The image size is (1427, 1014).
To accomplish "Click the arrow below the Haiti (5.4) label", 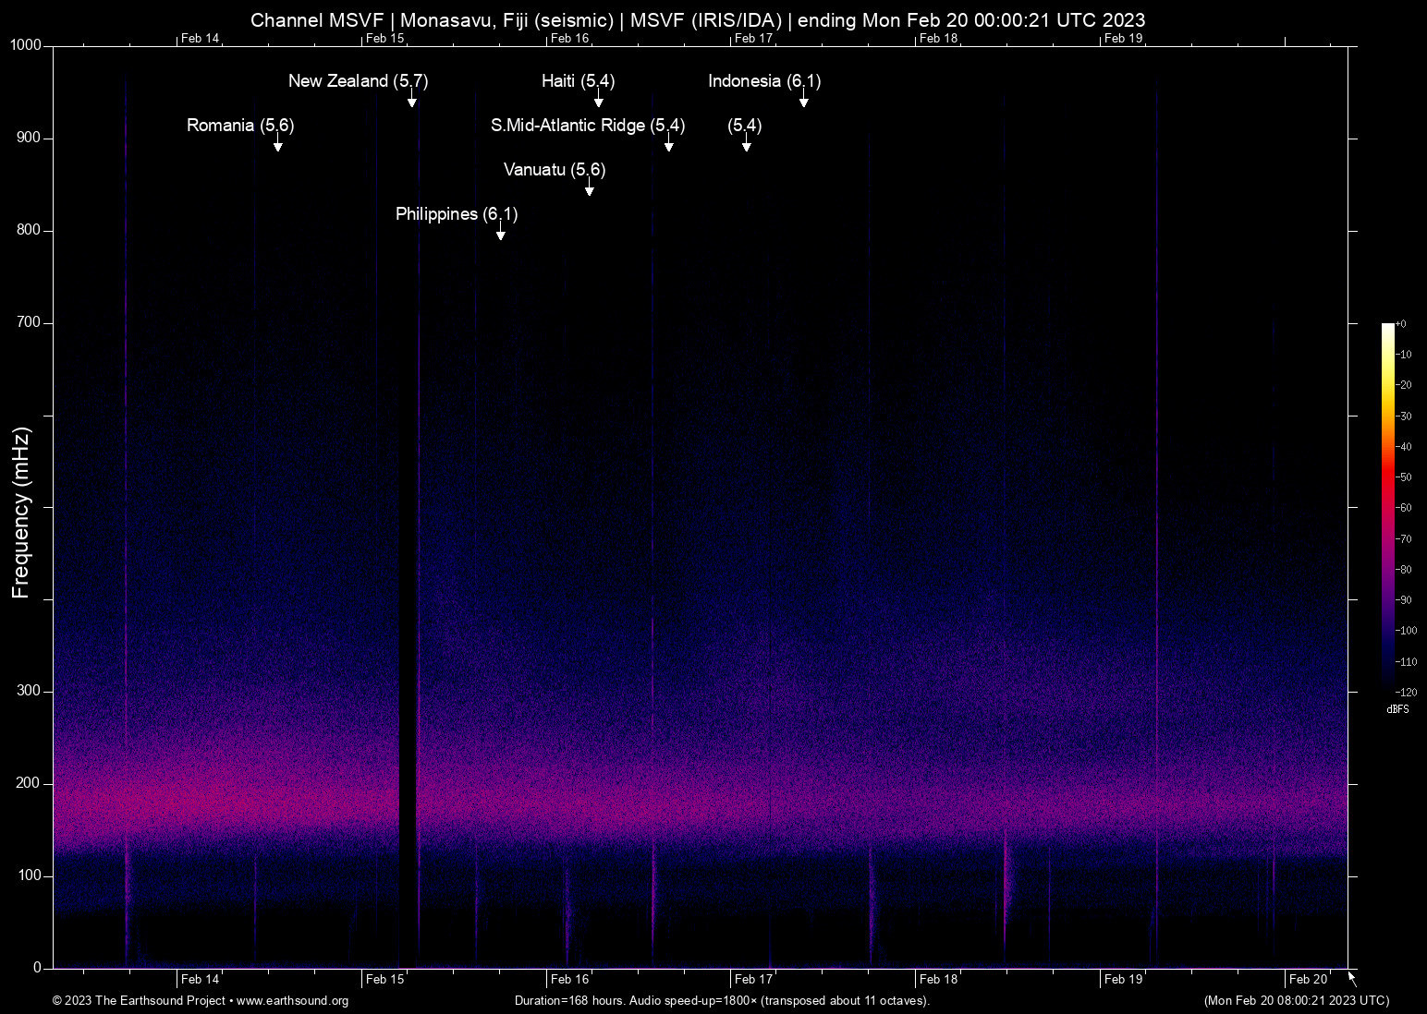I will (x=598, y=99).
